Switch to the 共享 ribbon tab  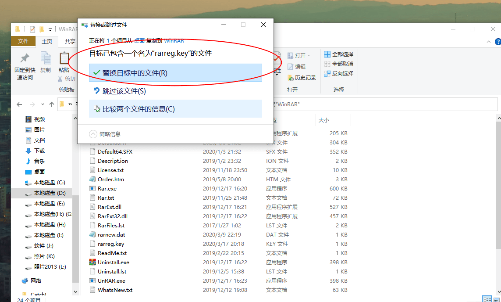tap(70, 41)
